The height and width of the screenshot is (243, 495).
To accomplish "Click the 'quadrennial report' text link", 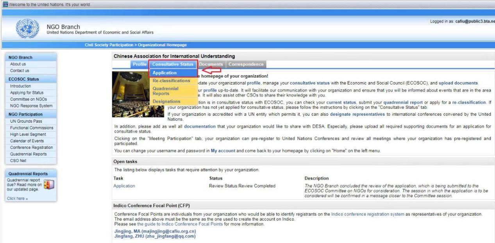I will click(403, 102).
